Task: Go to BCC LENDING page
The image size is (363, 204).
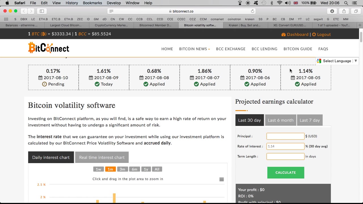Action: [264, 49]
